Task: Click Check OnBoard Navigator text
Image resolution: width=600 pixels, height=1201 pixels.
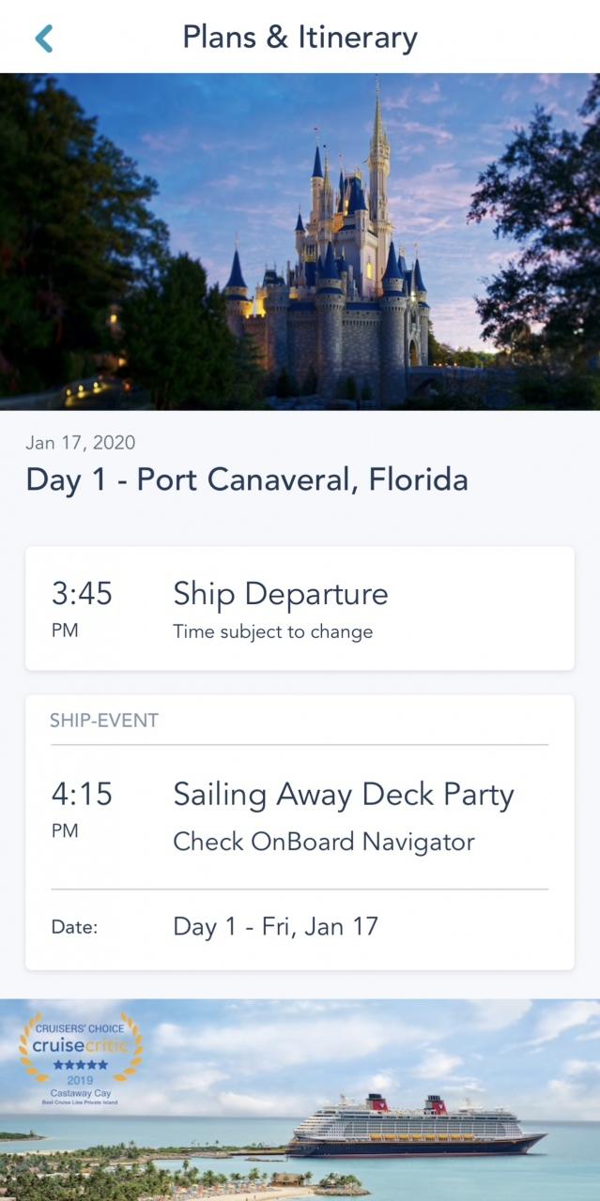Action: coord(323,842)
